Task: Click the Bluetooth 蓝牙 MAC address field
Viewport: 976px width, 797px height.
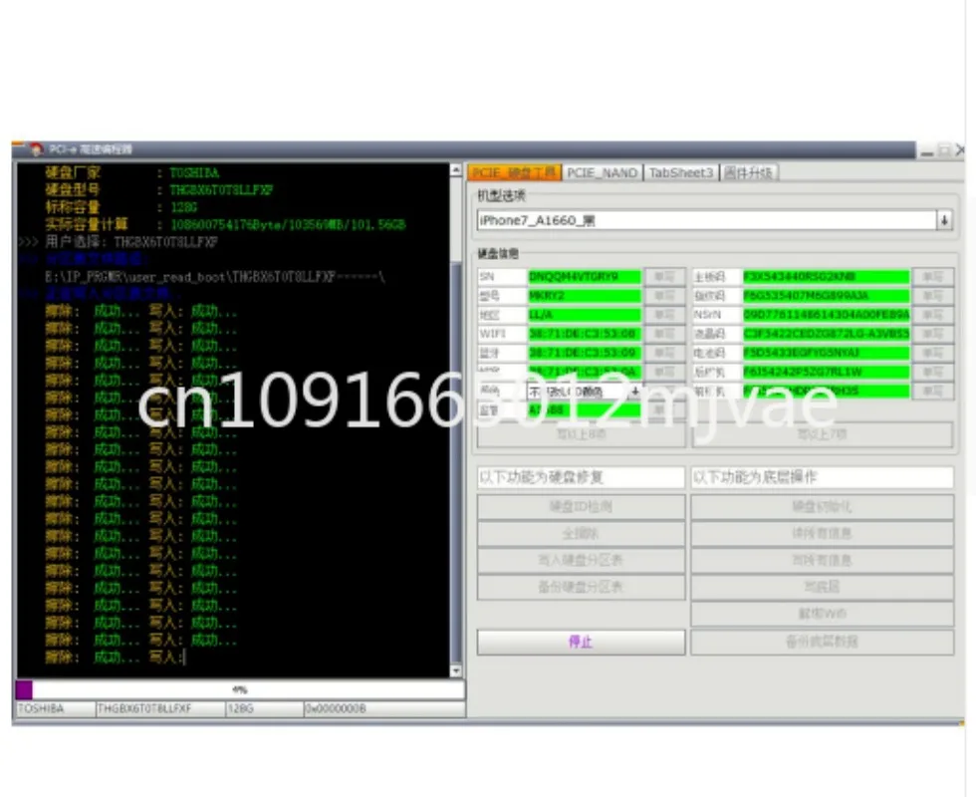Action: point(585,353)
